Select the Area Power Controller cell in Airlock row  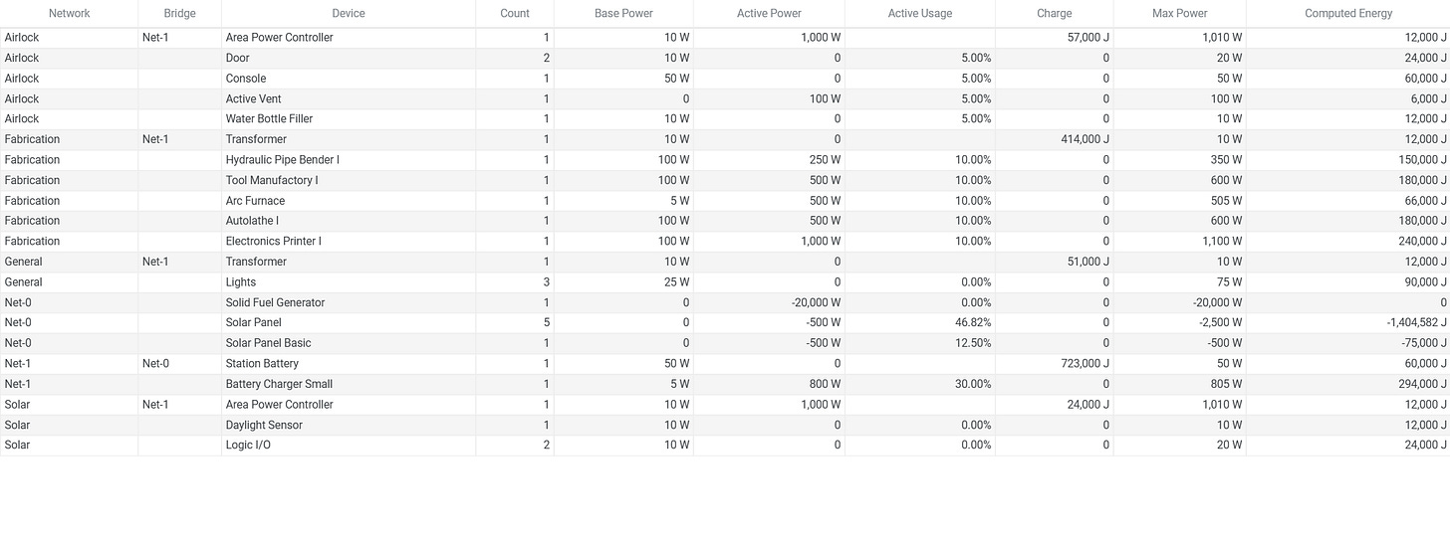point(349,38)
